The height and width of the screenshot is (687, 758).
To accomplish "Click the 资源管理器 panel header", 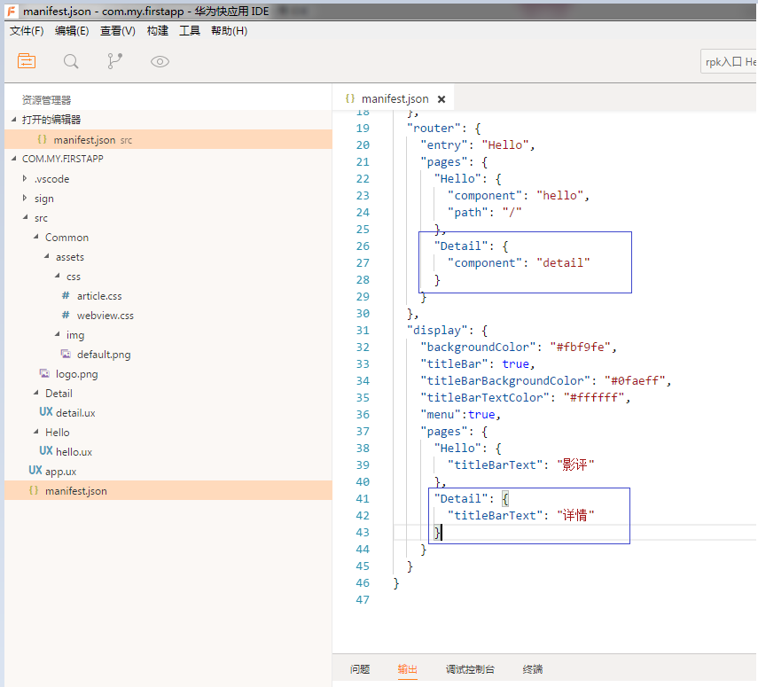I will click(x=46, y=99).
